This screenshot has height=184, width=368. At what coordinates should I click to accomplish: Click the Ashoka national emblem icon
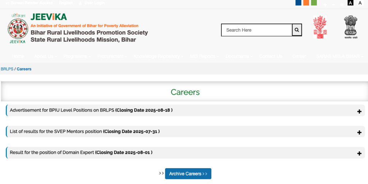tap(351, 27)
